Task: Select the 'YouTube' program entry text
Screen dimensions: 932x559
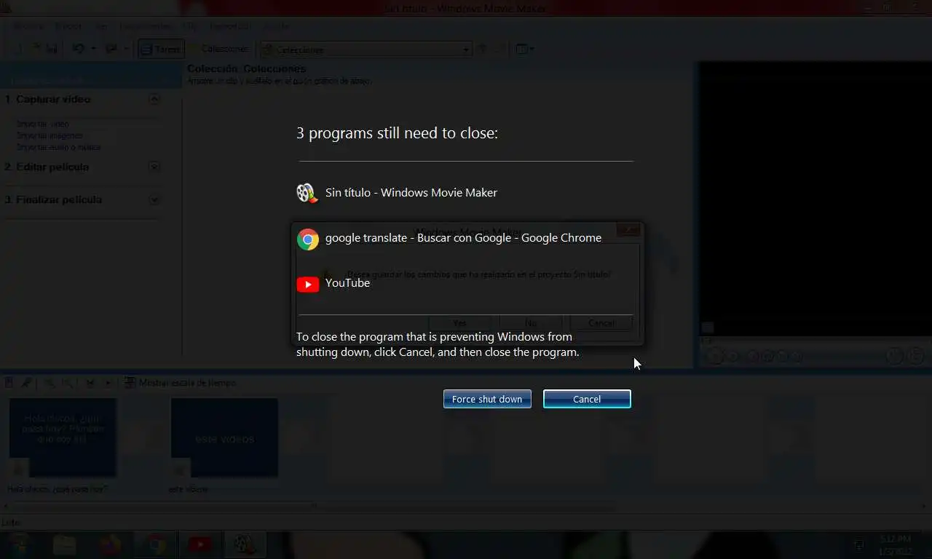Action: [347, 283]
